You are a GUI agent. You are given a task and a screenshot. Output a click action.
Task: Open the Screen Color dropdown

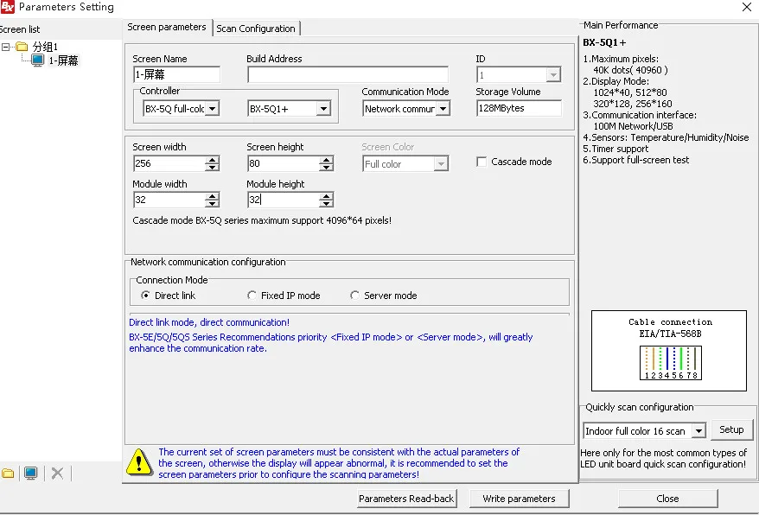(x=441, y=164)
